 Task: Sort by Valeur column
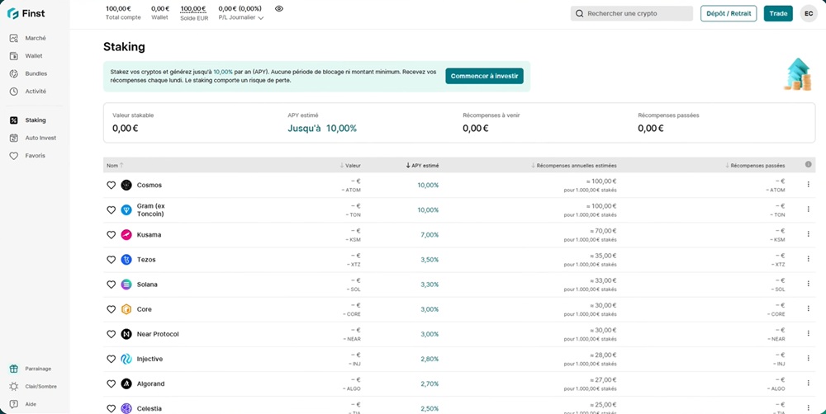tap(350, 165)
